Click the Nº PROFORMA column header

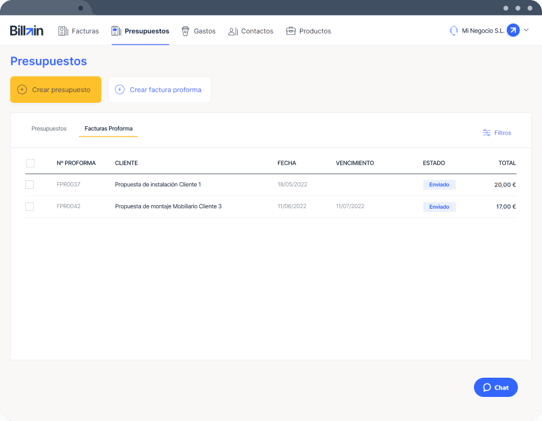pos(76,163)
